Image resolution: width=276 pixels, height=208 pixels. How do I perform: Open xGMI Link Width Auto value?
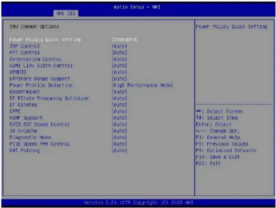point(119,66)
